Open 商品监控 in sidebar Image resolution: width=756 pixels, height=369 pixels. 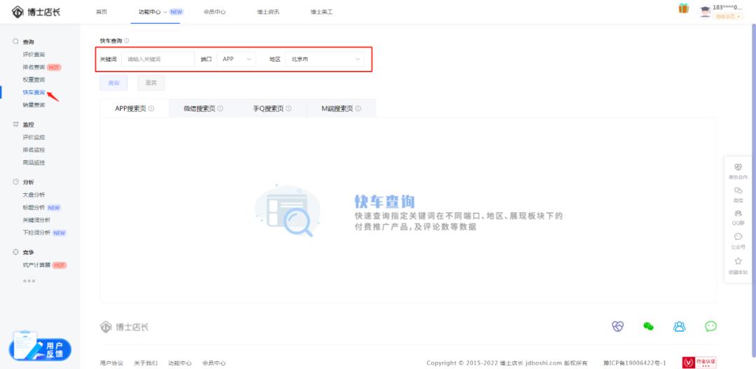[34, 162]
